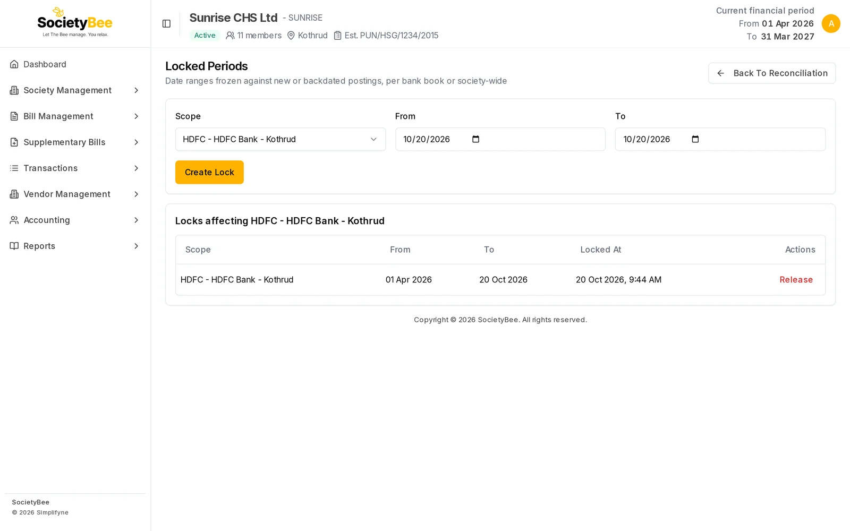This screenshot has width=850, height=531.
Task: Expand Transactions chevron
Action: [136, 168]
